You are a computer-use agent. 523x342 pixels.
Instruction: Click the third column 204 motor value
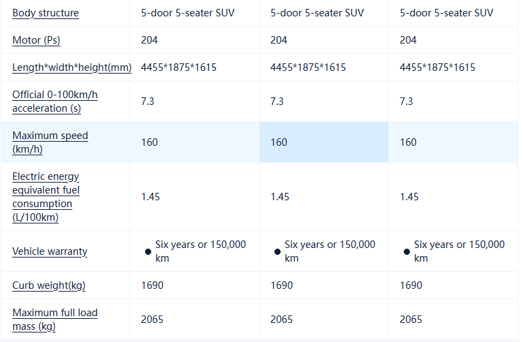408,40
